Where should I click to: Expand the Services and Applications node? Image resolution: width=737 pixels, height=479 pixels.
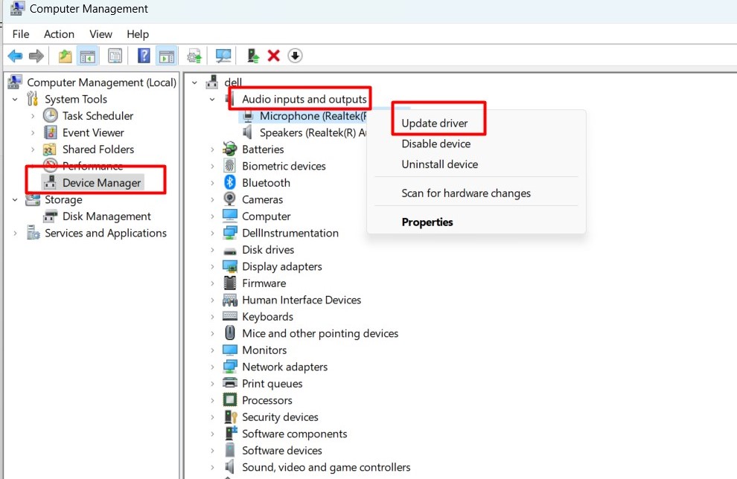pos(15,234)
